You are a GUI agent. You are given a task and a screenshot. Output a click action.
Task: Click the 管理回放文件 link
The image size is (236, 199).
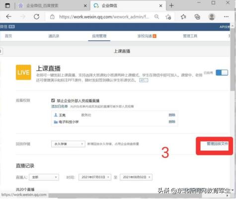pyautogui.click(x=217, y=144)
